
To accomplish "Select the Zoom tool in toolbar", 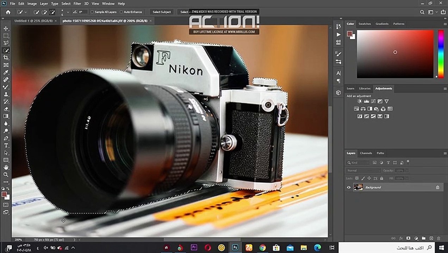I will click(x=6, y=175).
